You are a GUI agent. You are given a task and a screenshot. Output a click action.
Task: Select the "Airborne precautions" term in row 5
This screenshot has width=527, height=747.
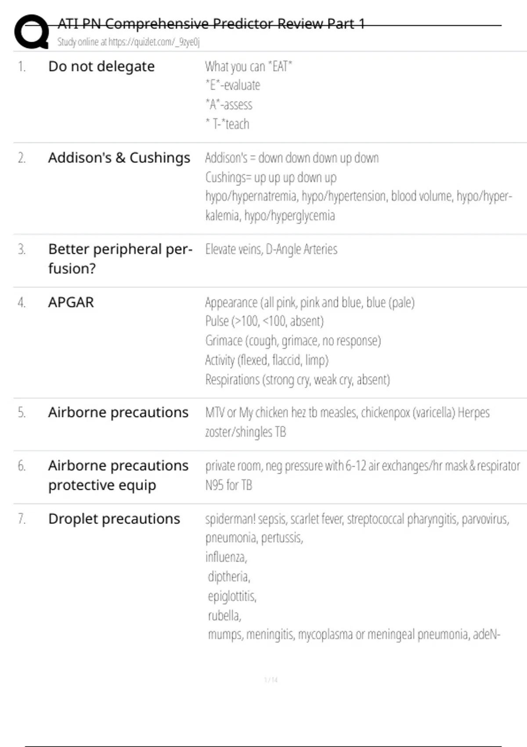118,412
